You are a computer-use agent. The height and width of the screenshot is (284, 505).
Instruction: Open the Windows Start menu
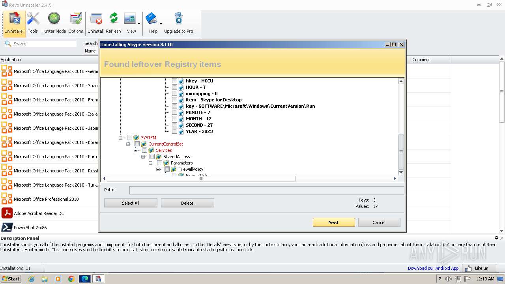[11, 279]
